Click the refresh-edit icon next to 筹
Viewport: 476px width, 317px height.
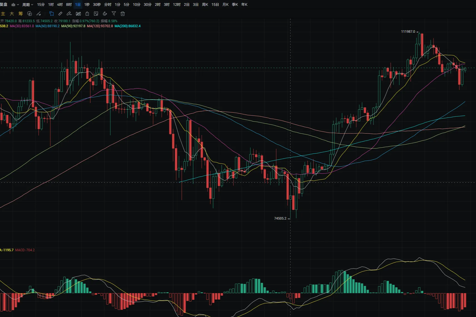coord(29,14)
